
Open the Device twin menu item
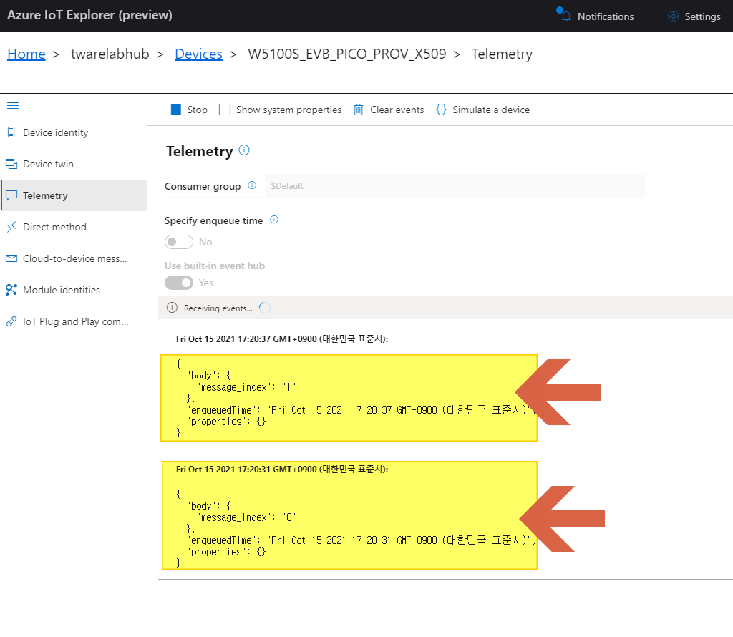(x=74, y=164)
